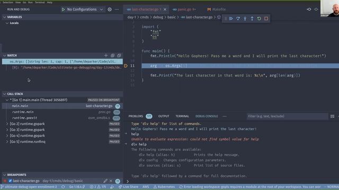Expand the Go 2 runtime.gopark goroutine

click(x=7, y=124)
